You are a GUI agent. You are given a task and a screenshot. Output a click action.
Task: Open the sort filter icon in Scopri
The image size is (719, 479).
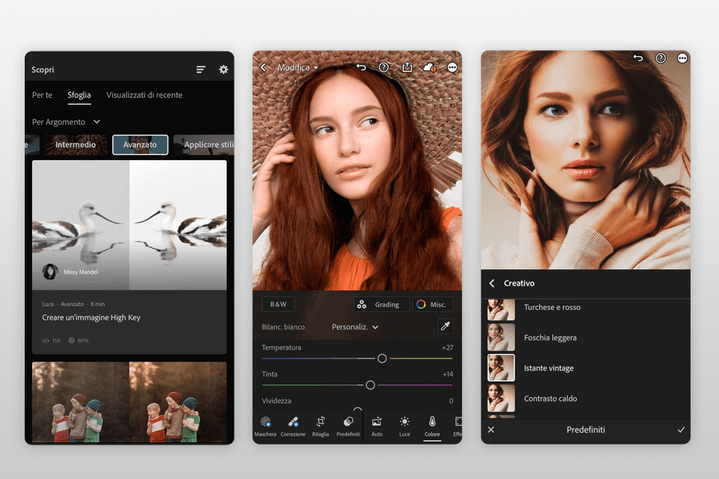coord(201,69)
